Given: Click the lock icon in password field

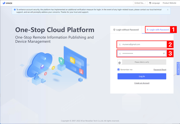Looking at the screenshot, I should [x=120, y=53].
